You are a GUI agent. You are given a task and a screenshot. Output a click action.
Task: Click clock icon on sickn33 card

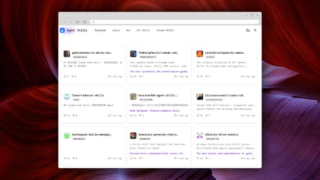(x=242, y=76)
